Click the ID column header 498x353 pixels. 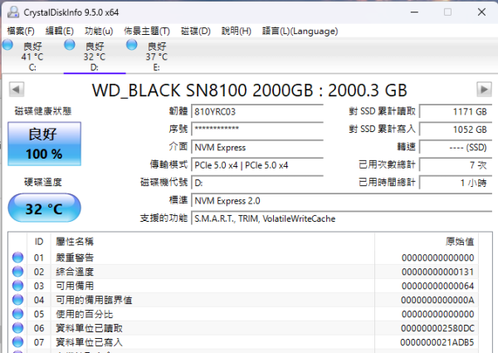point(39,242)
